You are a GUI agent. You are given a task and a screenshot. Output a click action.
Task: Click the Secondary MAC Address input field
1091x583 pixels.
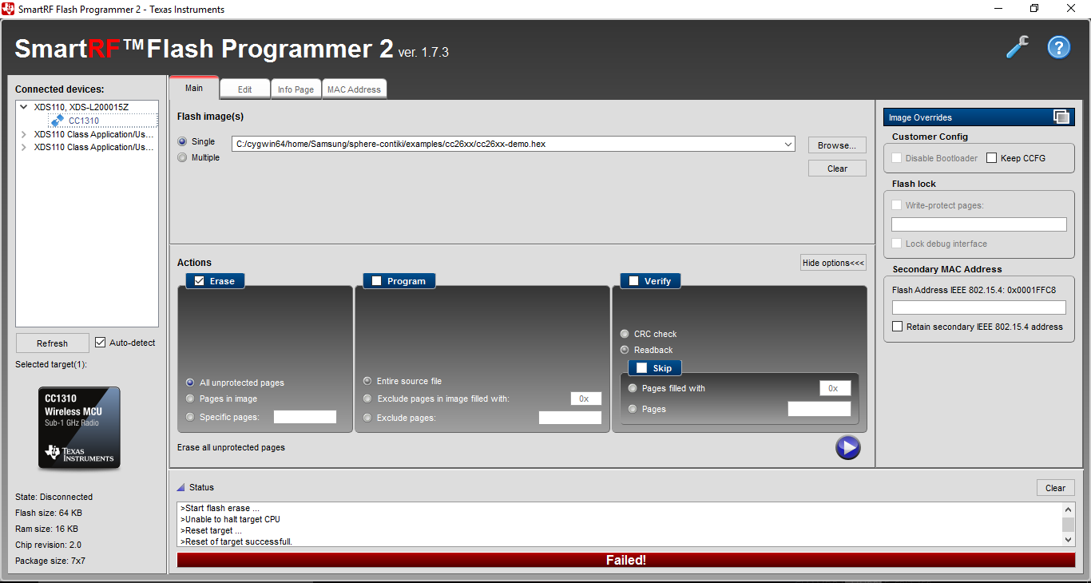click(979, 307)
